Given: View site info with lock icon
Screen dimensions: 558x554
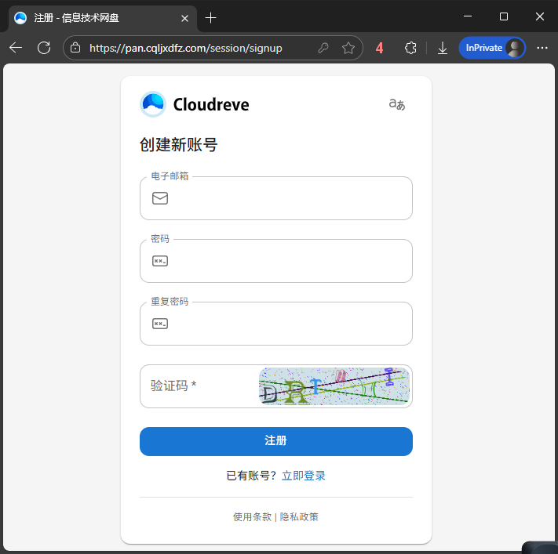Looking at the screenshot, I should [75, 48].
